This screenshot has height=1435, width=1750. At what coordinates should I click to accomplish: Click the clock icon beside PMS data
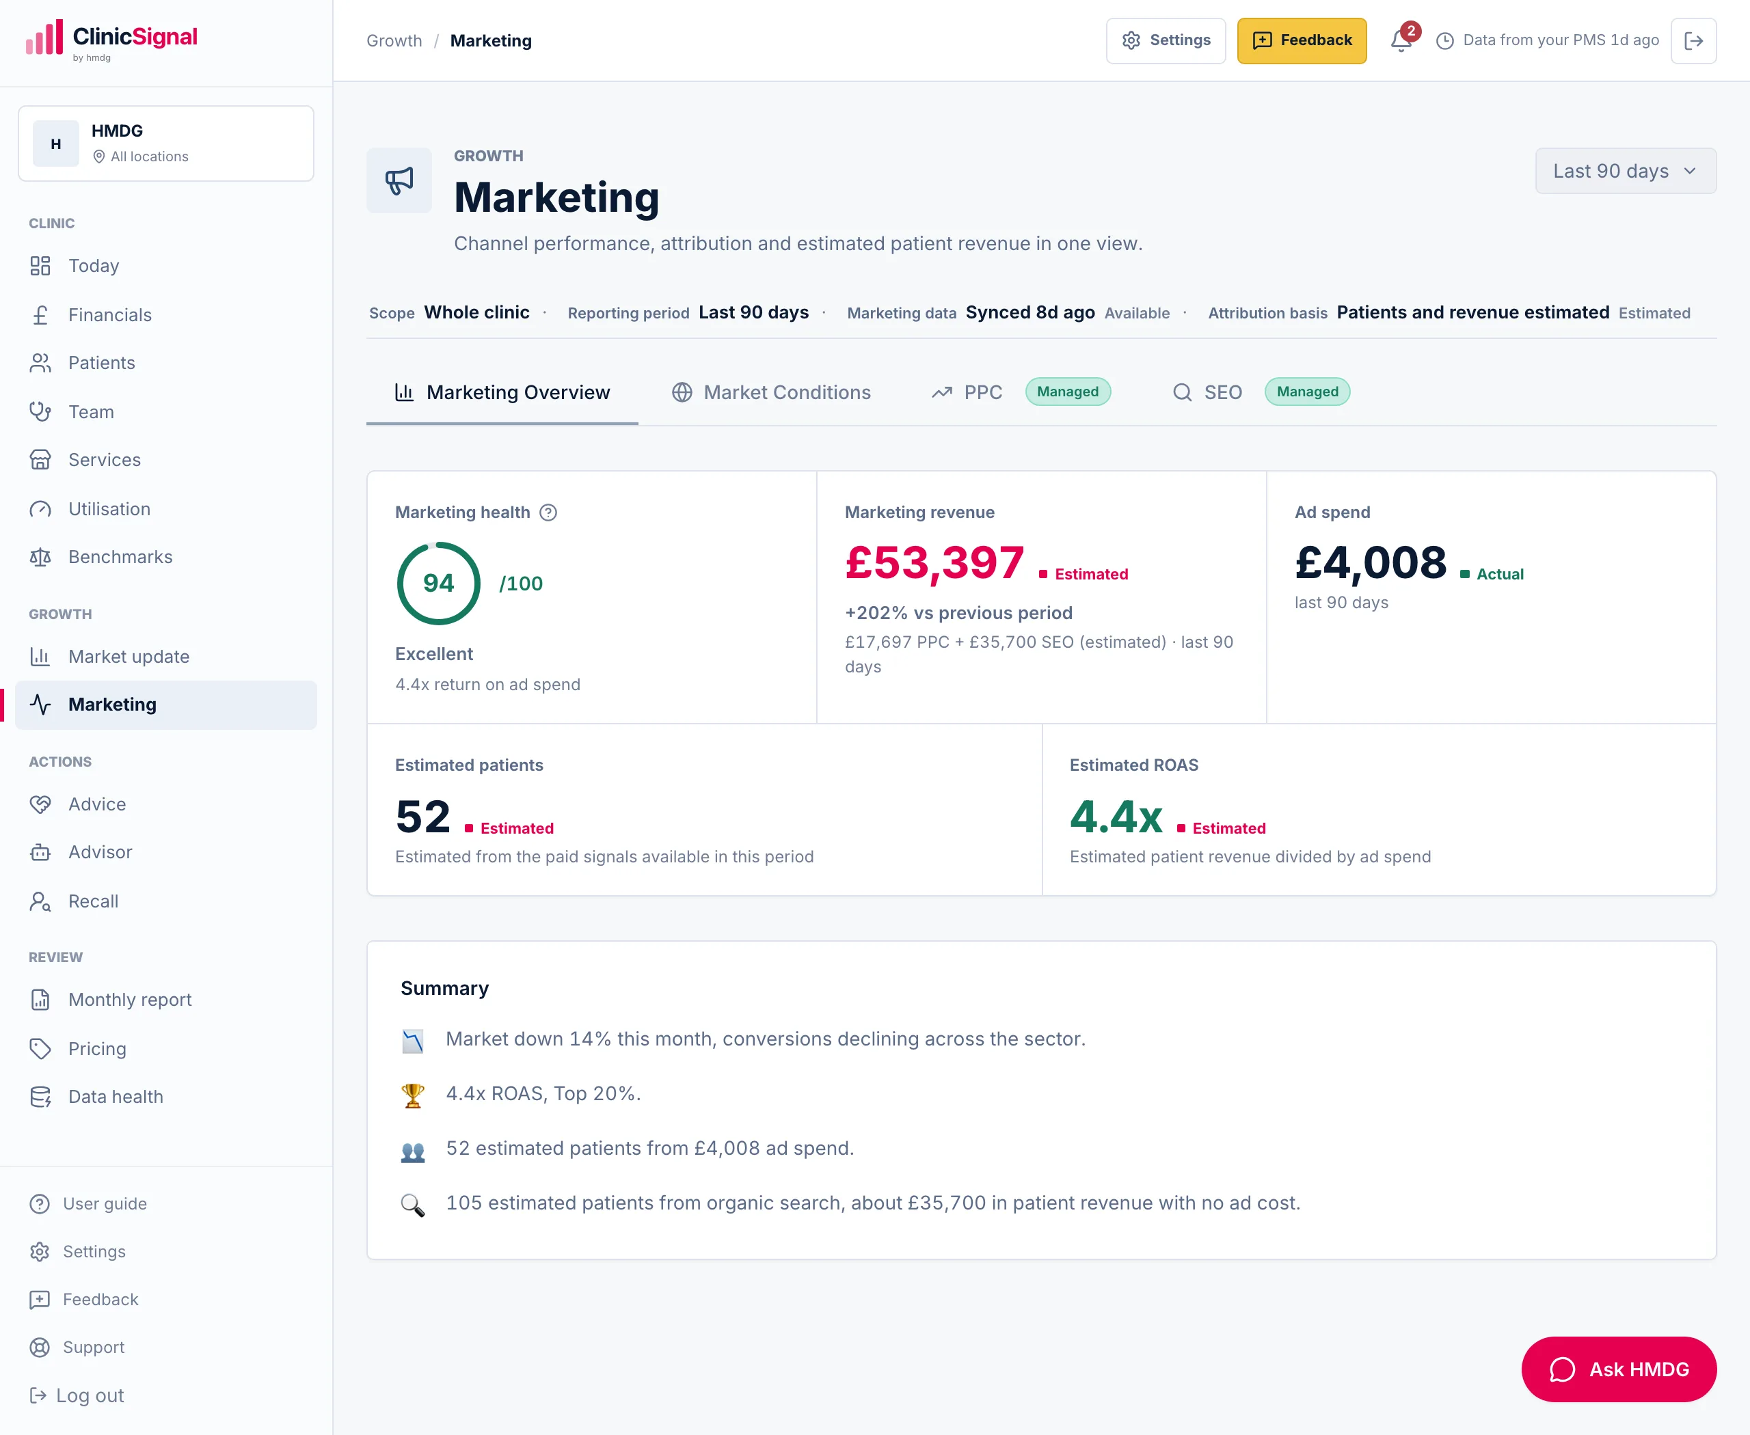pyautogui.click(x=1445, y=40)
